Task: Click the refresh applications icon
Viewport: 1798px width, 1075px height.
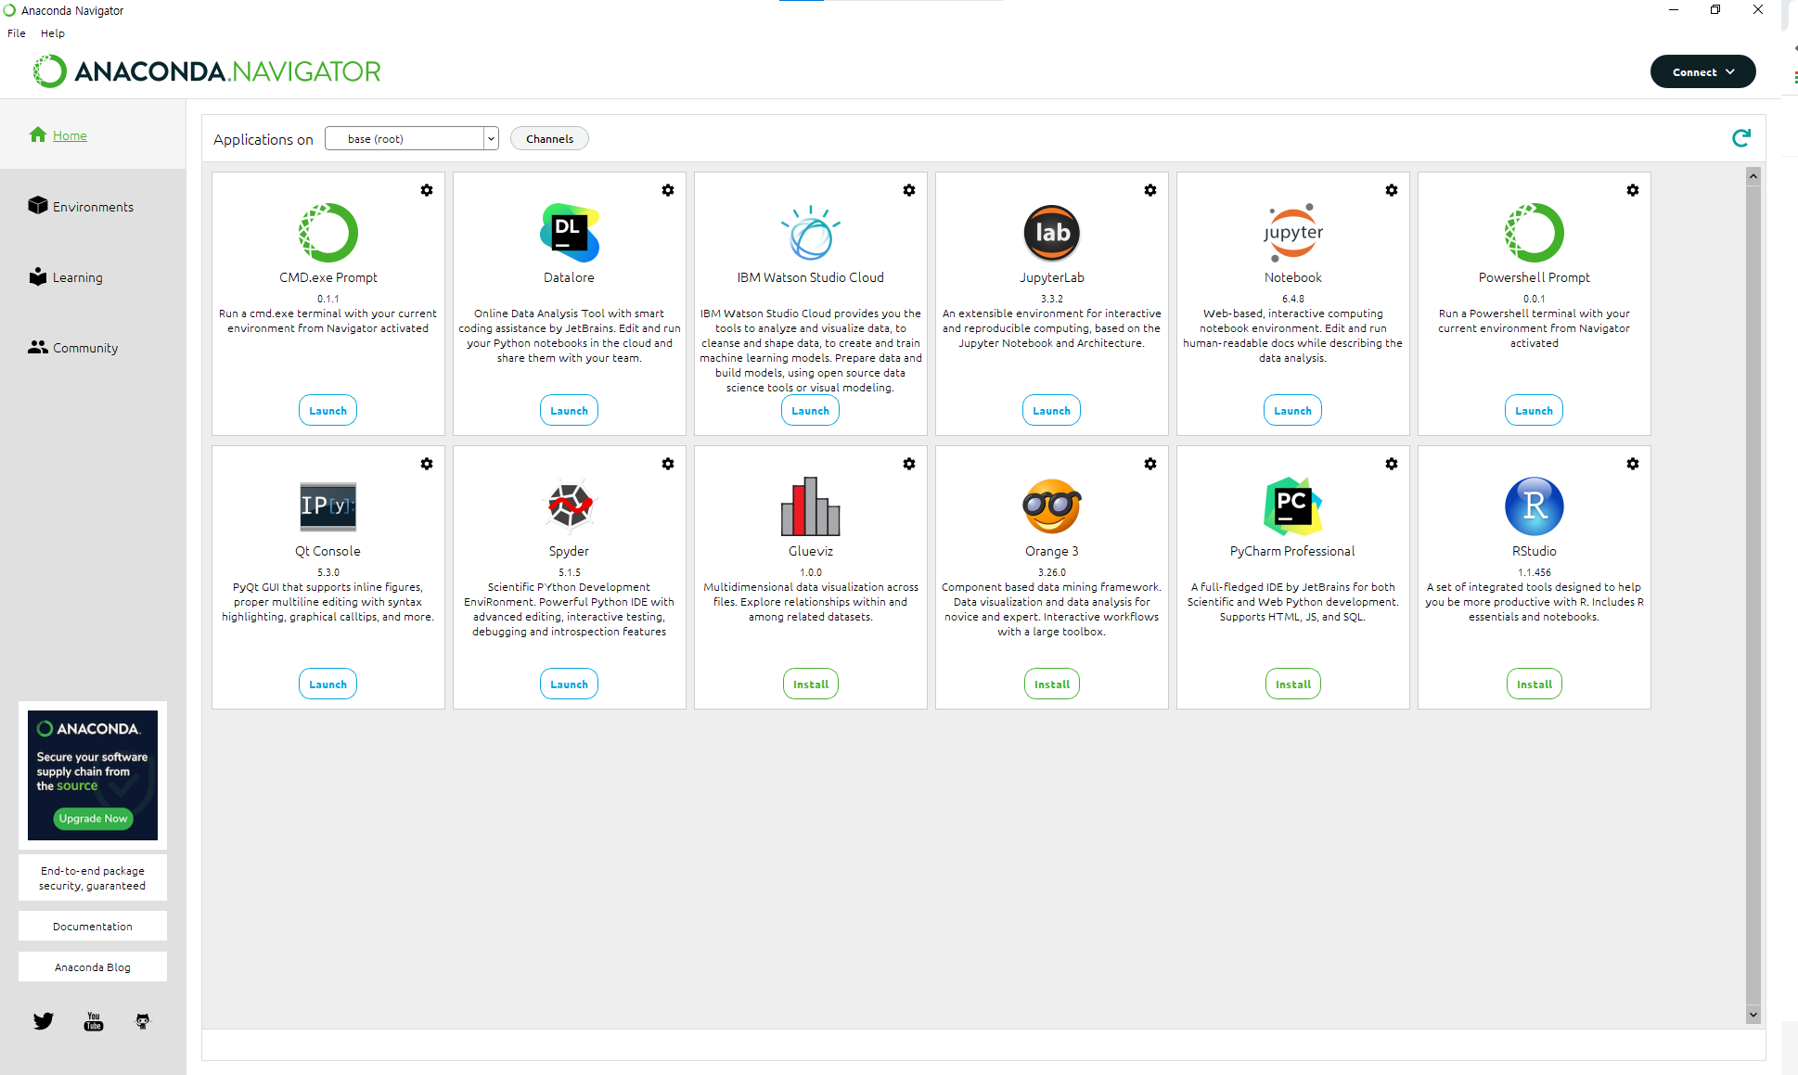Action: tap(1740, 138)
